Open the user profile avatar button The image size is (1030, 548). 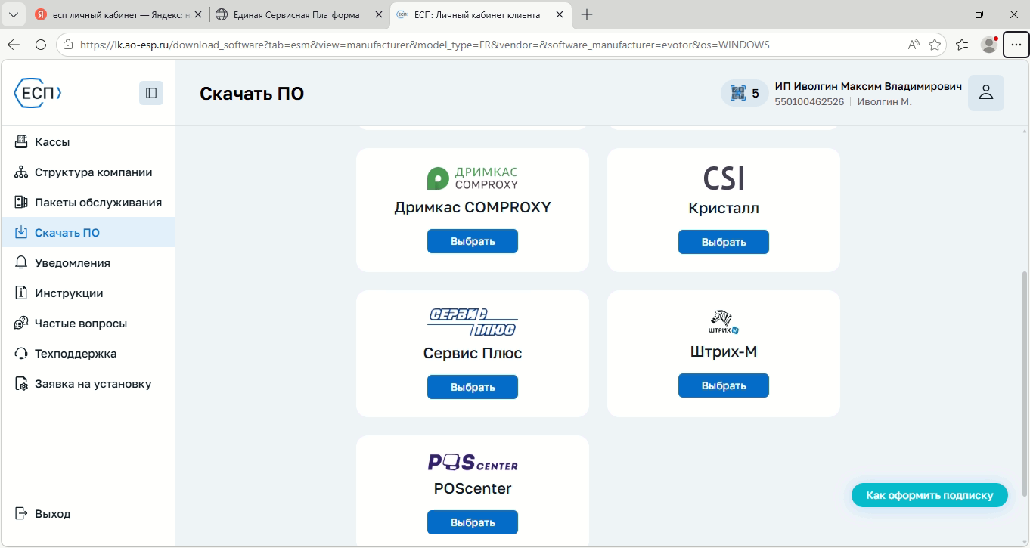(986, 93)
